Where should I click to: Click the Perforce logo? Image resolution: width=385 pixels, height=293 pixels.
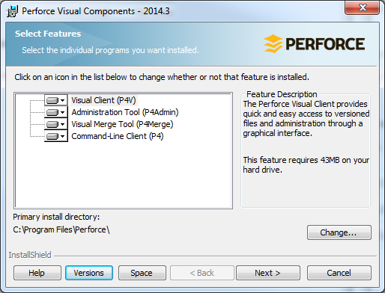point(315,44)
